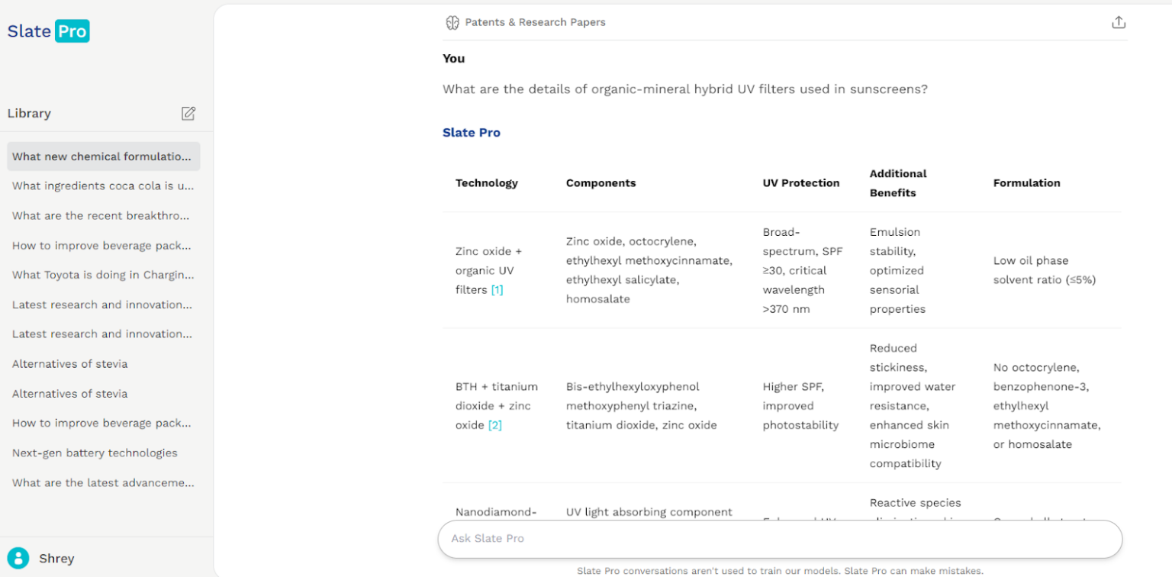
Task: Click the Shrey username at bottom left
Action: [57, 559]
